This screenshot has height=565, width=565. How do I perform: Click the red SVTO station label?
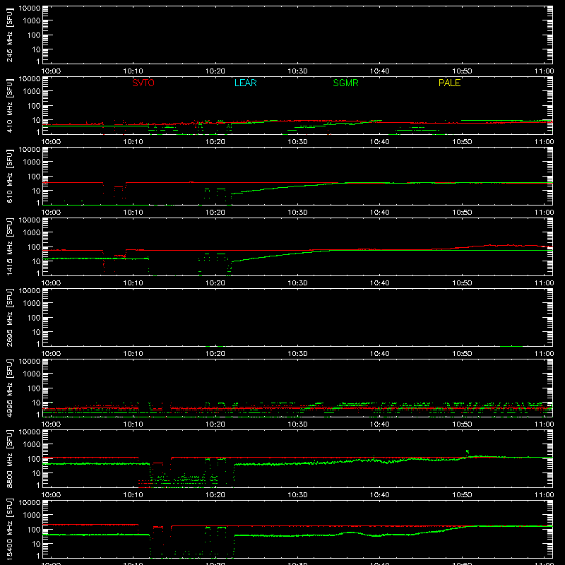pos(143,83)
